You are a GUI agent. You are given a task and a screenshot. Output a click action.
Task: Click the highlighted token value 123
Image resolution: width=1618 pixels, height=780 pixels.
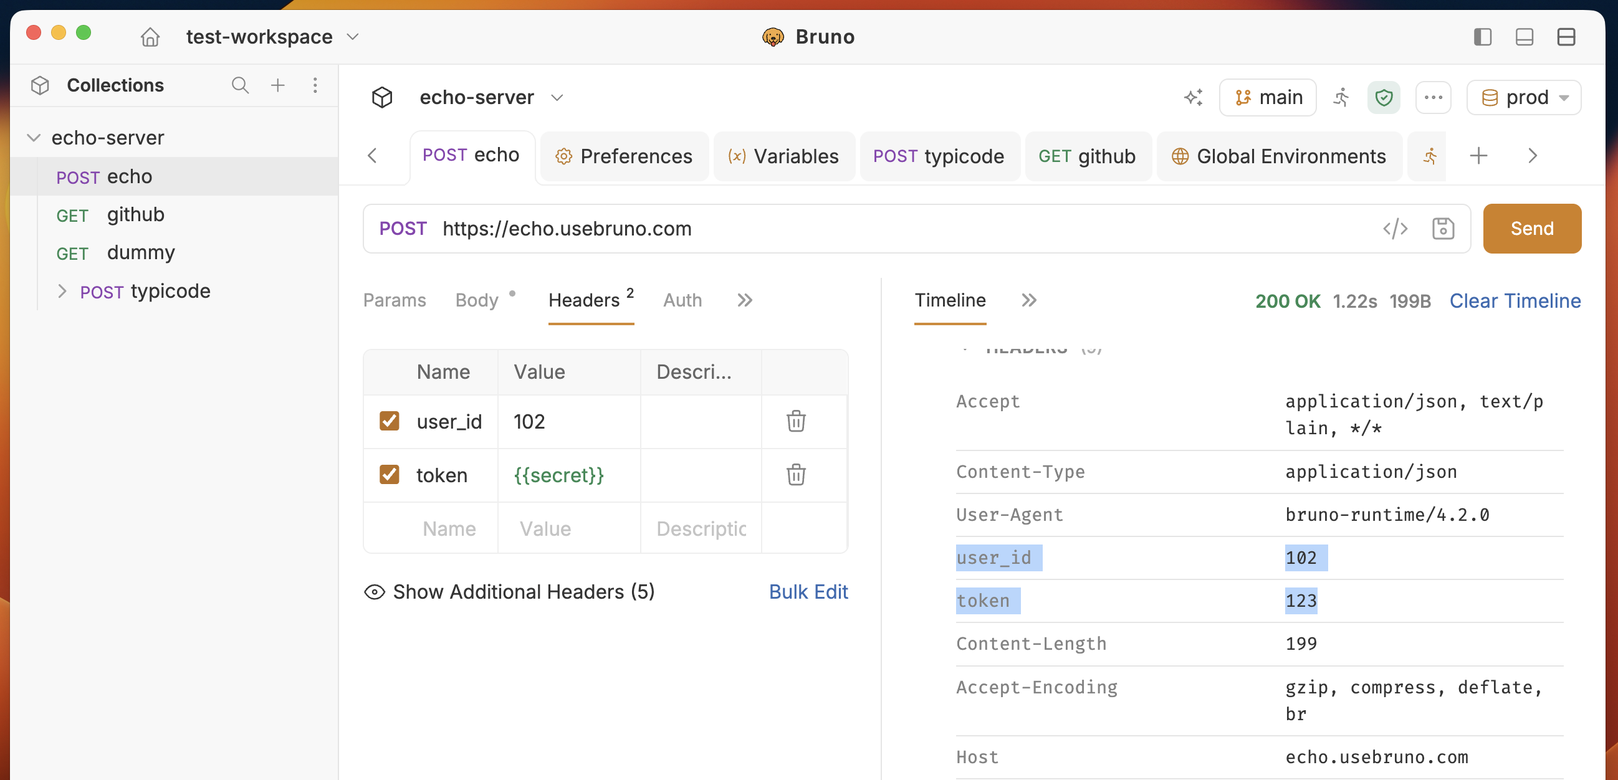(x=1301, y=601)
